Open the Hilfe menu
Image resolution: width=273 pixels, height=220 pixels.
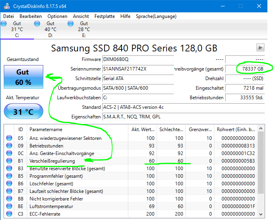click(x=126, y=16)
